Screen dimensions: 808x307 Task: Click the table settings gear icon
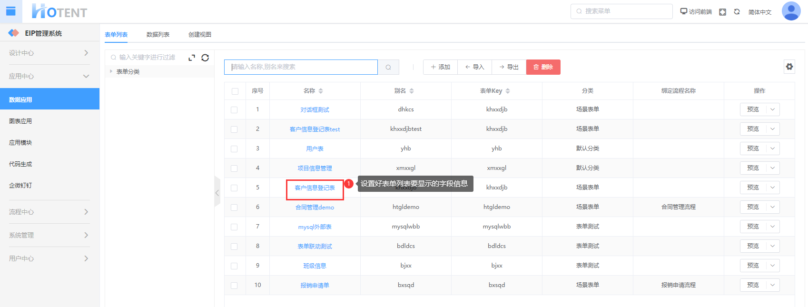tap(789, 67)
